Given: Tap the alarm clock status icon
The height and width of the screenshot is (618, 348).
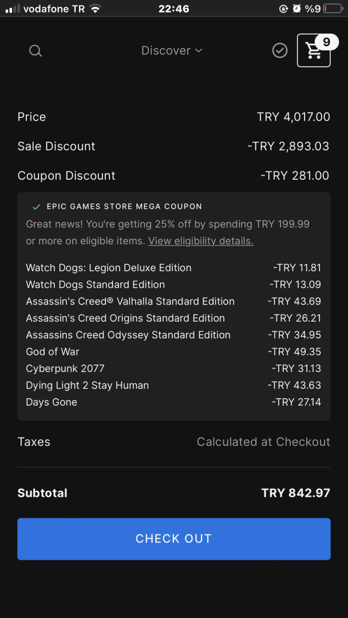Looking at the screenshot, I should coord(296,9).
